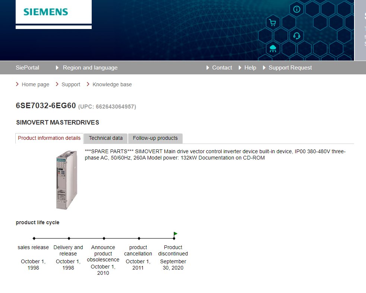Image resolution: width=366 pixels, height=293 pixels.
Task: Open the Follow-up products tab
Action: (x=155, y=138)
